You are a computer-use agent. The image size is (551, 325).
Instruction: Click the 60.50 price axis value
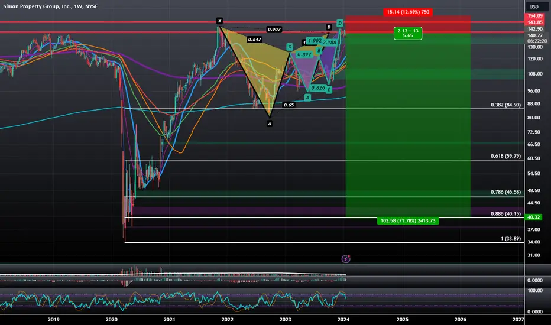tap(533, 158)
